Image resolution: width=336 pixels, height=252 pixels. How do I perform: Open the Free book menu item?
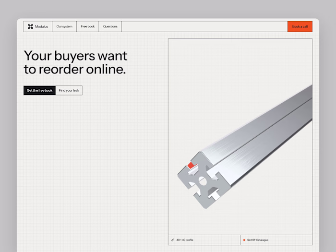click(88, 26)
